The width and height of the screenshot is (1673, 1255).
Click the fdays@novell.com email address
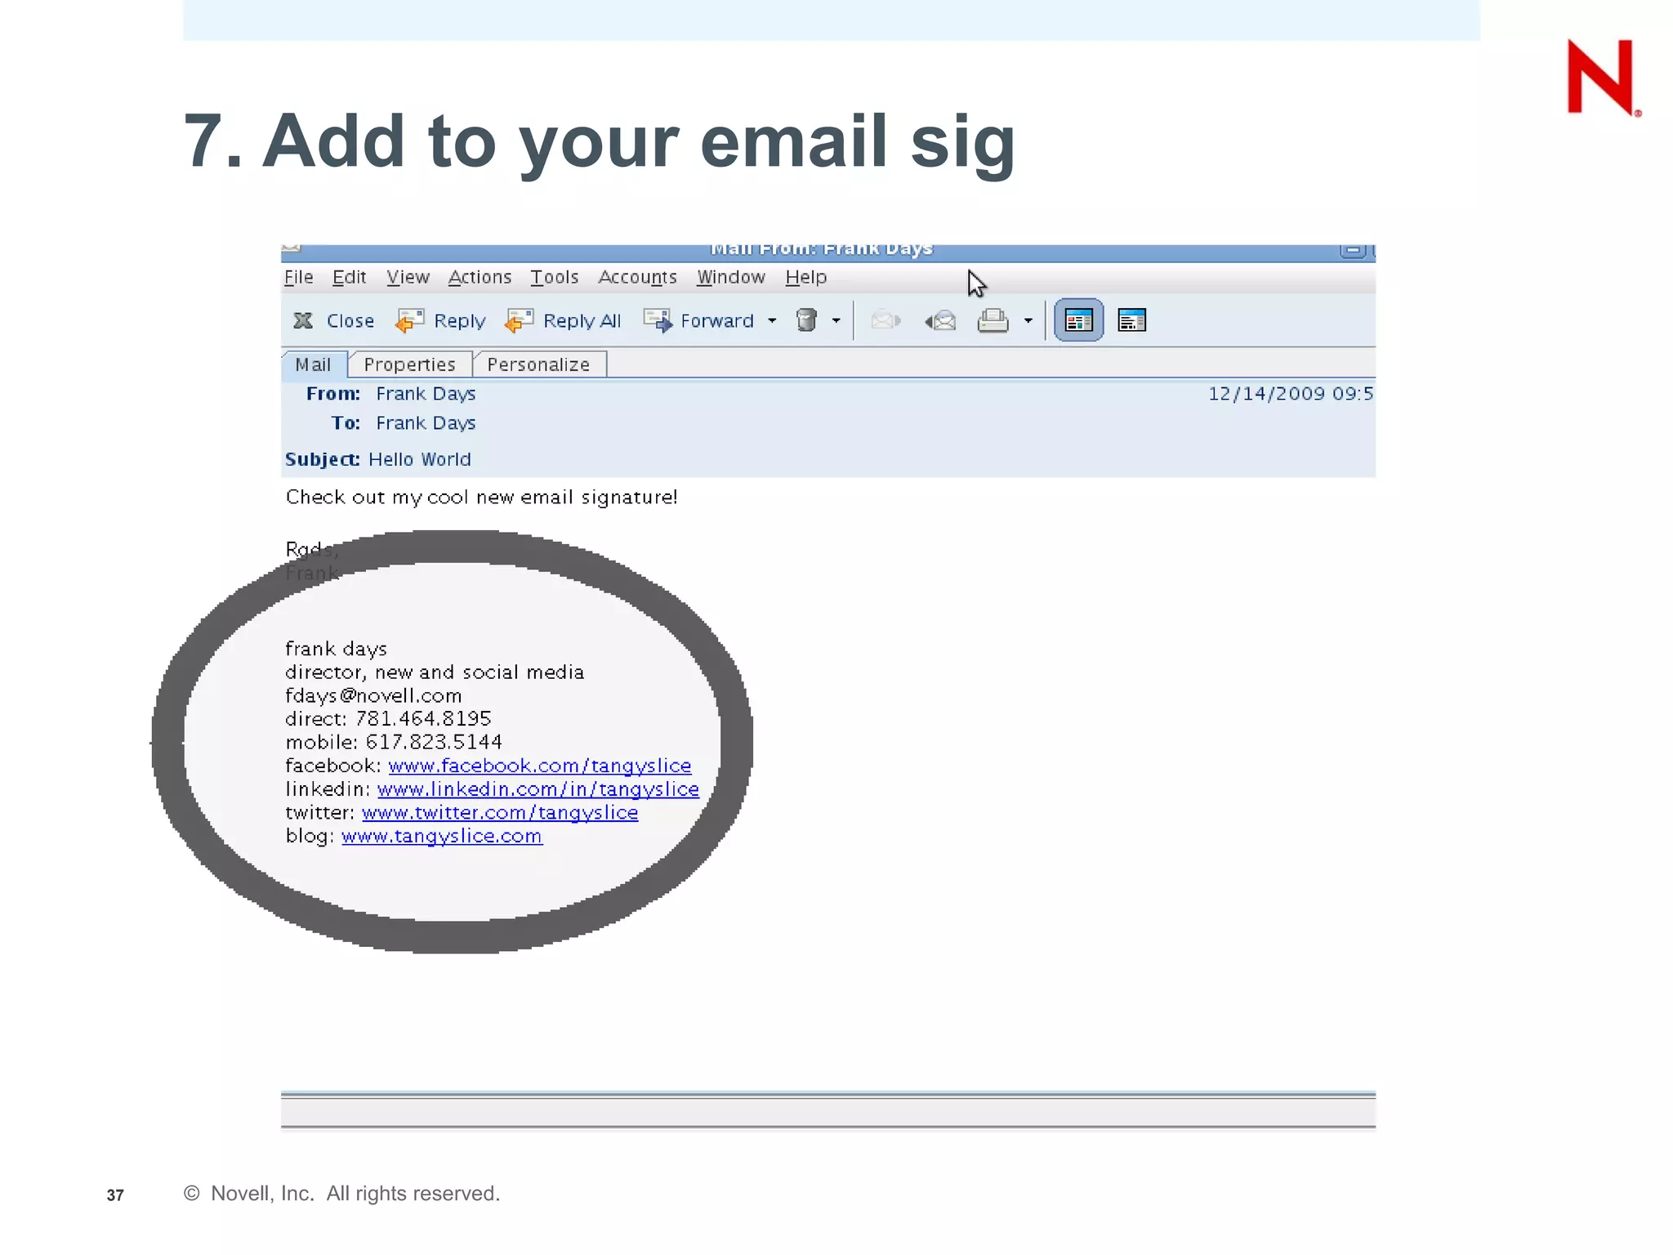coord(373,695)
